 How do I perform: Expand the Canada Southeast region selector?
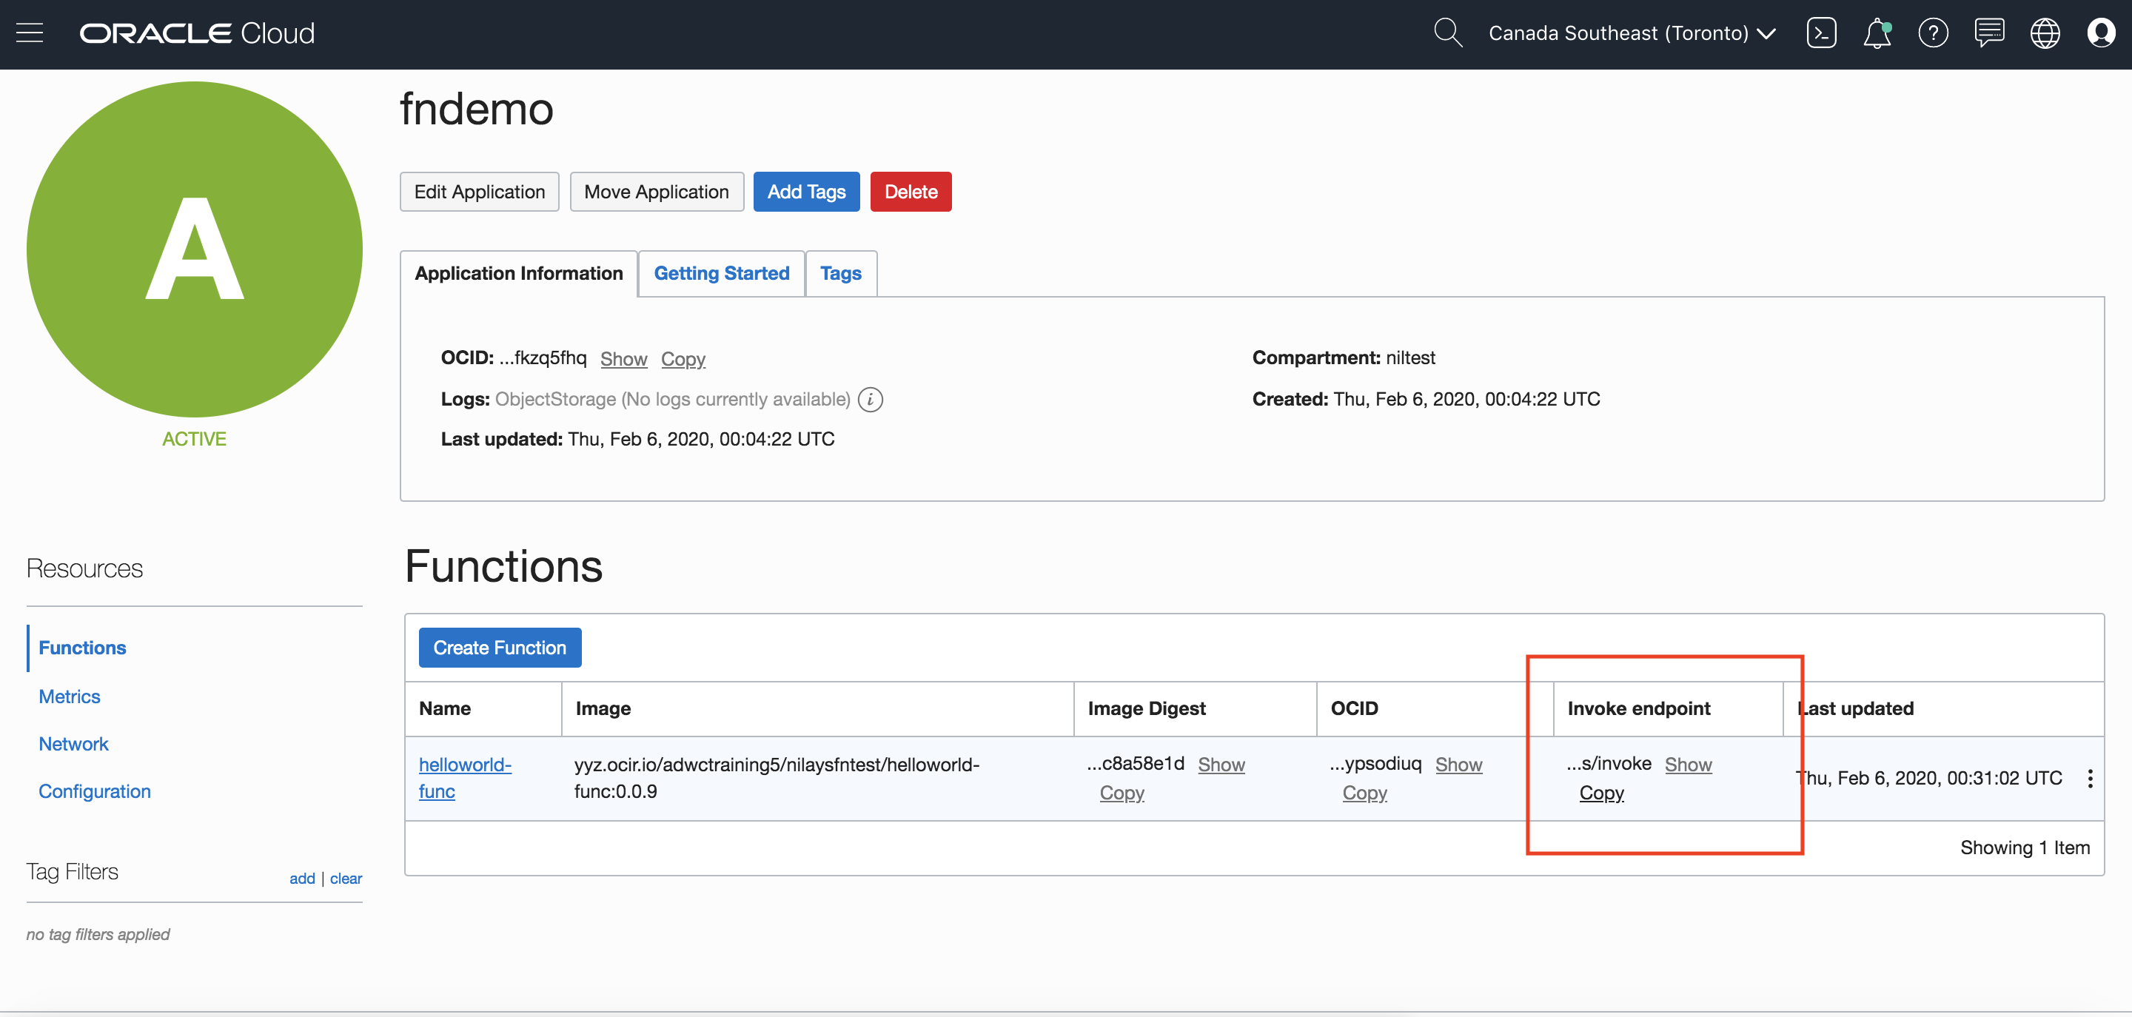pos(1632,33)
